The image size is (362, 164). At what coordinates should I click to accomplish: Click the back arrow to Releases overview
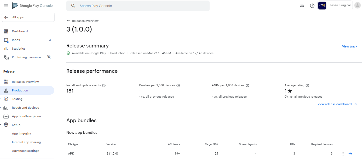(68, 20)
